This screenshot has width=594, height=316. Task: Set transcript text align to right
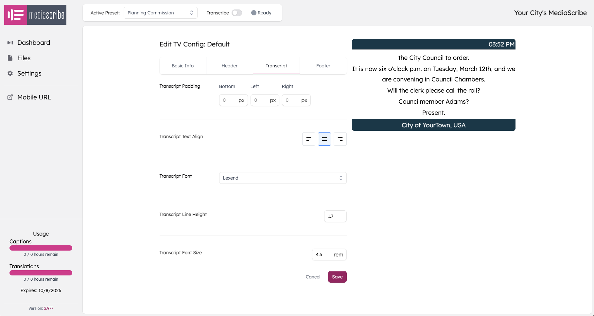tap(340, 139)
